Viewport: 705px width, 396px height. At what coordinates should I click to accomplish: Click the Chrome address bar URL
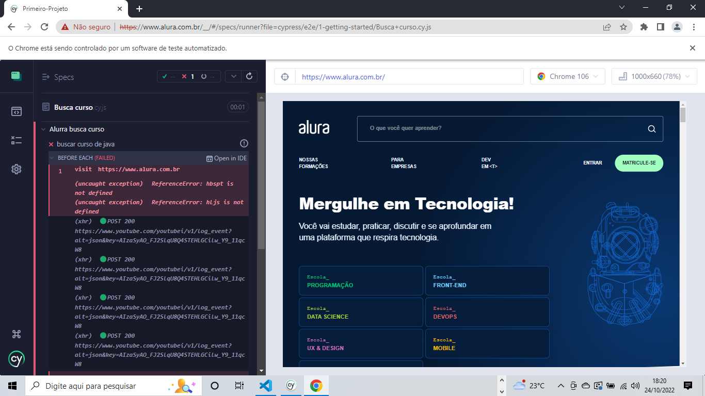[275, 27]
